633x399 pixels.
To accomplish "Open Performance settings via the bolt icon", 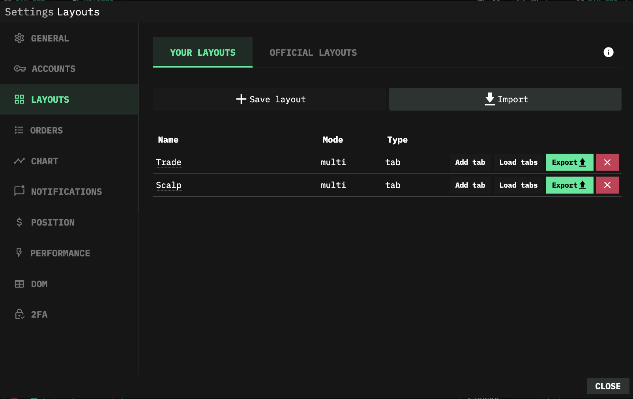I will pos(19,253).
